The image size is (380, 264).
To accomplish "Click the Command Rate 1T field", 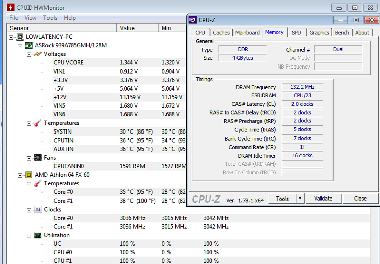I will click(x=303, y=147).
